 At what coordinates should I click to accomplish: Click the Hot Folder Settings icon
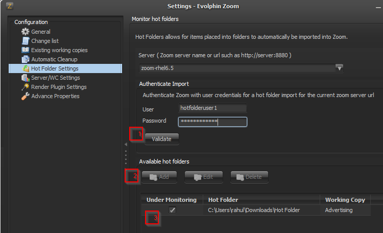point(26,68)
